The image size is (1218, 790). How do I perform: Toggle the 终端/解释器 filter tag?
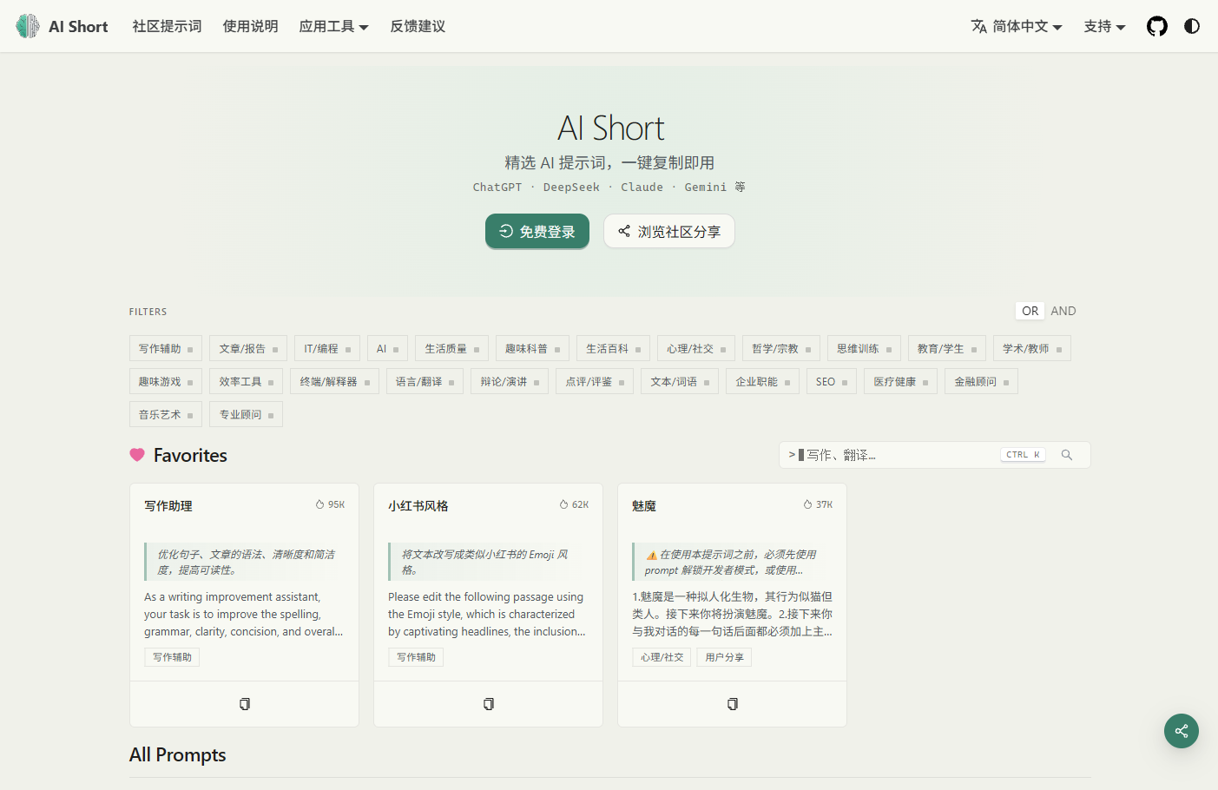point(335,381)
